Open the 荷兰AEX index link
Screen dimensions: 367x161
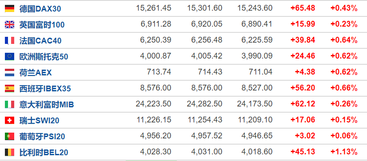tap(36, 73)
